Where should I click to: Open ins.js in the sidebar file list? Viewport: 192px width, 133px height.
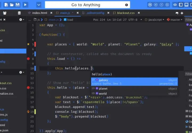(x=4, y=115)
